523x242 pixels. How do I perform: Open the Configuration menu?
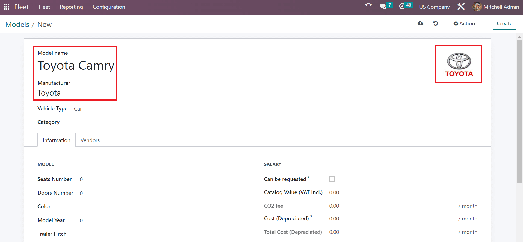[x=109, y=7]
